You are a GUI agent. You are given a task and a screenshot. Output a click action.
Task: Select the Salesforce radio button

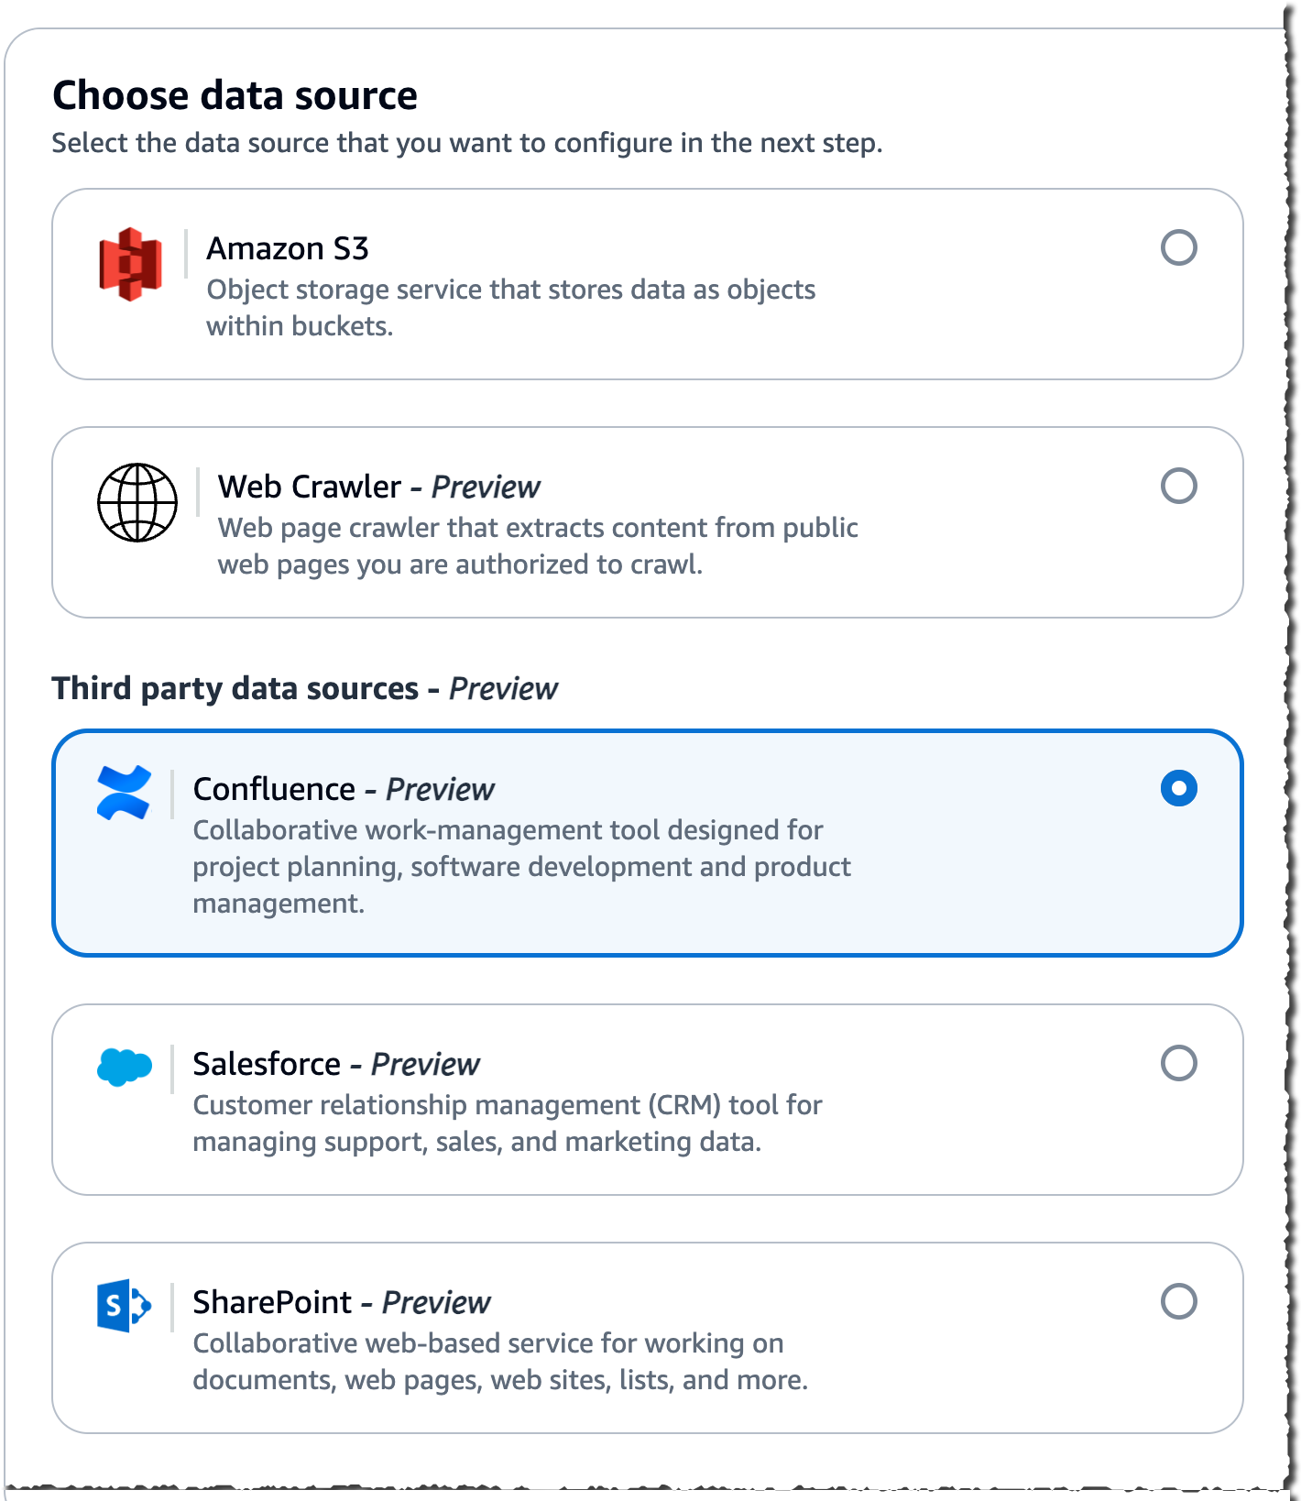(x=1178, y=1064)
